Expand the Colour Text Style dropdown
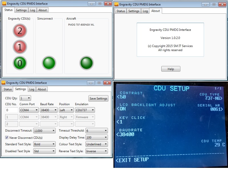Screen dimensions: 228x171 97,144
